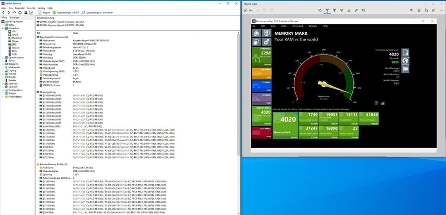
Task: Click Nytt to create a new snip
Action: click(x=249, y=10)
